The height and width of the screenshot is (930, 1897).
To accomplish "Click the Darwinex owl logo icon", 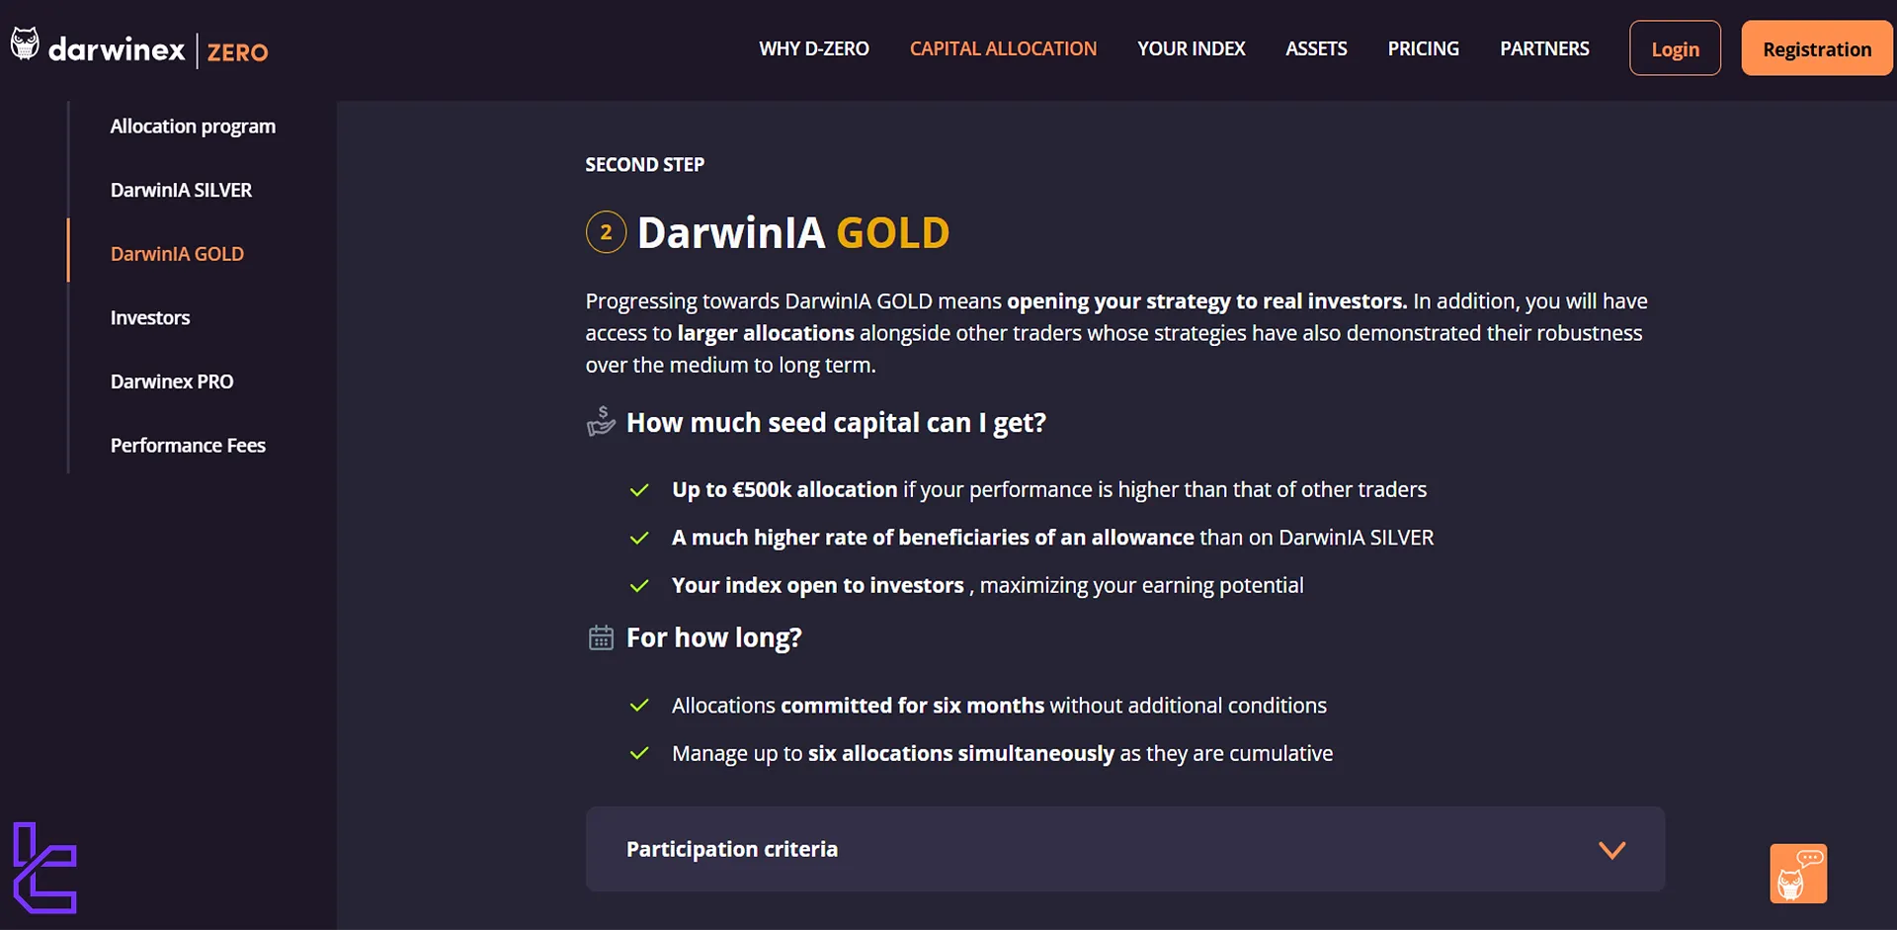I will tap(25, 44).
